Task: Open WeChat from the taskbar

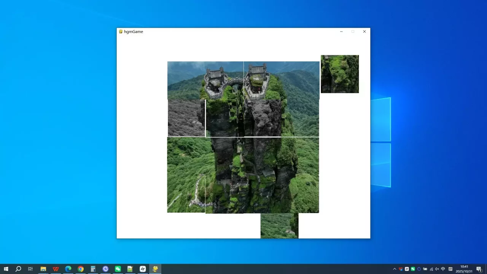Action: point(118,269)
